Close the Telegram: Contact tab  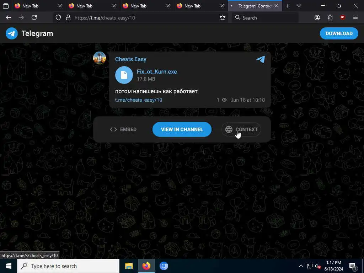(276, 6)
